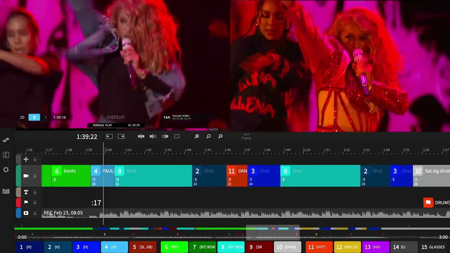Click camera button 1 (H)
The height and width of the screenshot is (253, 450).
coord(30,247)
